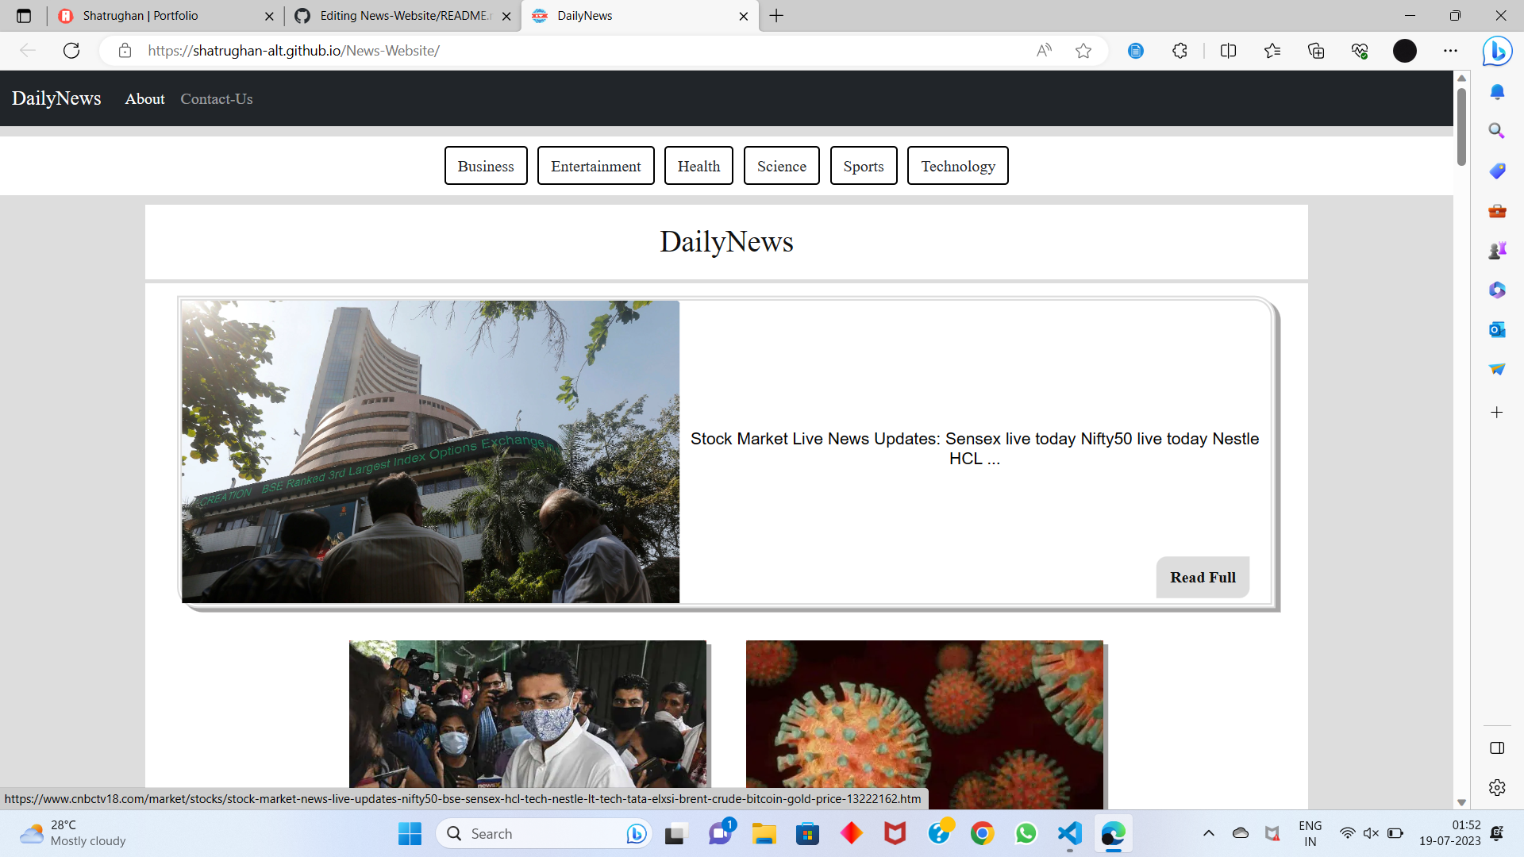Open the Extensions panel
The width and height of the screenshot is (1524, 857).
click(1180, 50)
